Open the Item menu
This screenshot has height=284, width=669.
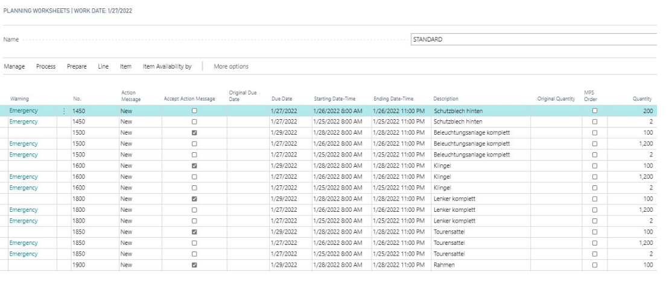click(125, 66)
